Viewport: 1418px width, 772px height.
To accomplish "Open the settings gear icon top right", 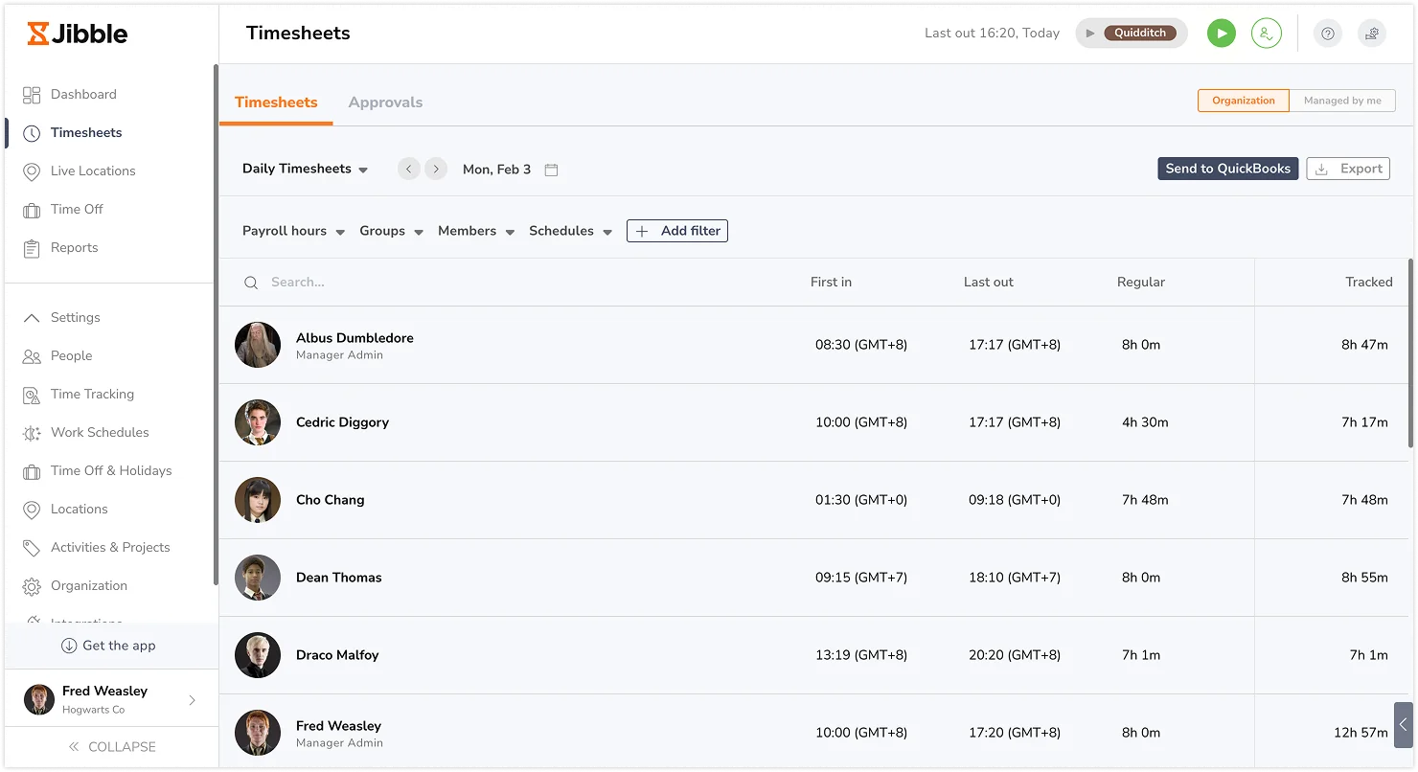I will [x=1372, y=33].
